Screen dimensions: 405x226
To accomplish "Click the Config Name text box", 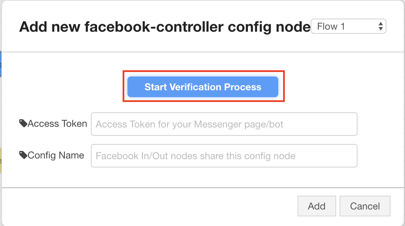I will click(x=224, y=156).
